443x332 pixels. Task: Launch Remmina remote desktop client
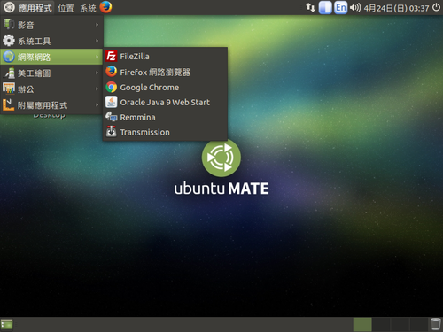click(x=165, y=117)
